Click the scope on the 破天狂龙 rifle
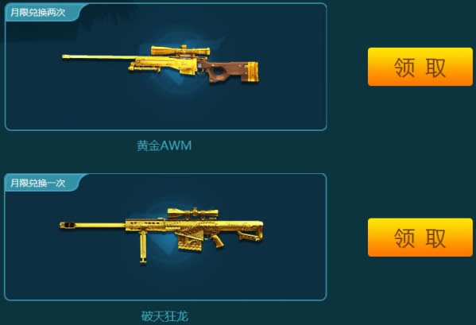The height and width of the screenshot is (325, 476). click(x=192, y=213)
